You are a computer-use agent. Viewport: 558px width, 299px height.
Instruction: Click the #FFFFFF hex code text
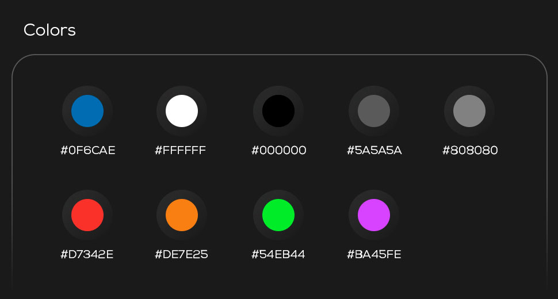181,151
